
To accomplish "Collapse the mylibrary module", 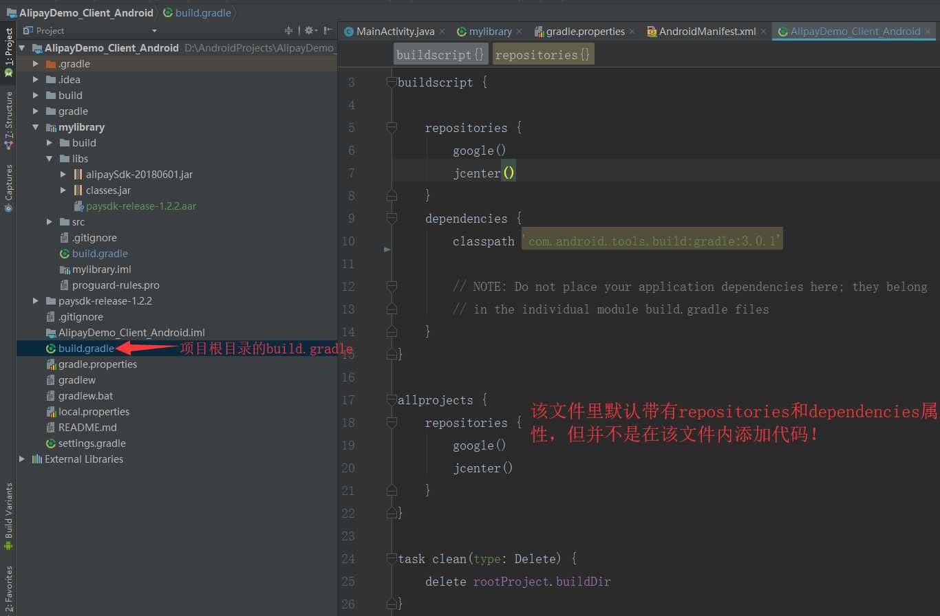I will pyautogui.click(x=36, y=127).
